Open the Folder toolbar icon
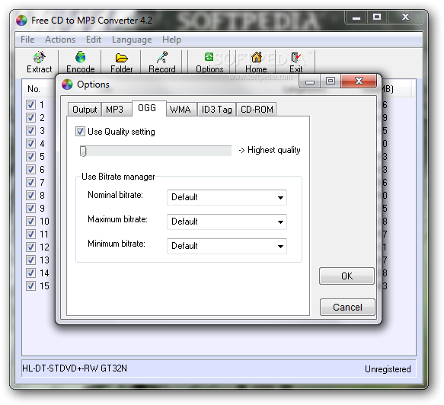The width and height of the screenshot is (444, 405). click(122, 58)
